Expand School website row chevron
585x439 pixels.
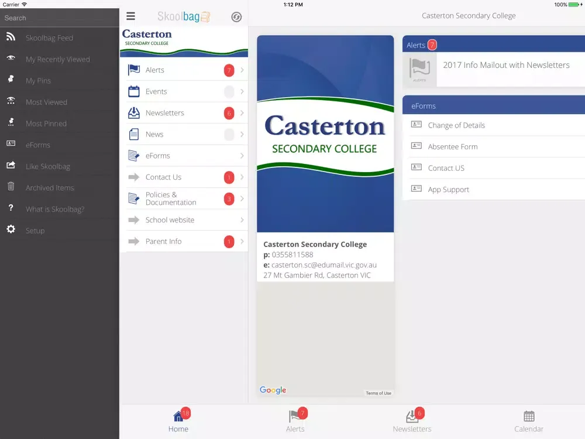coord(242,220)
